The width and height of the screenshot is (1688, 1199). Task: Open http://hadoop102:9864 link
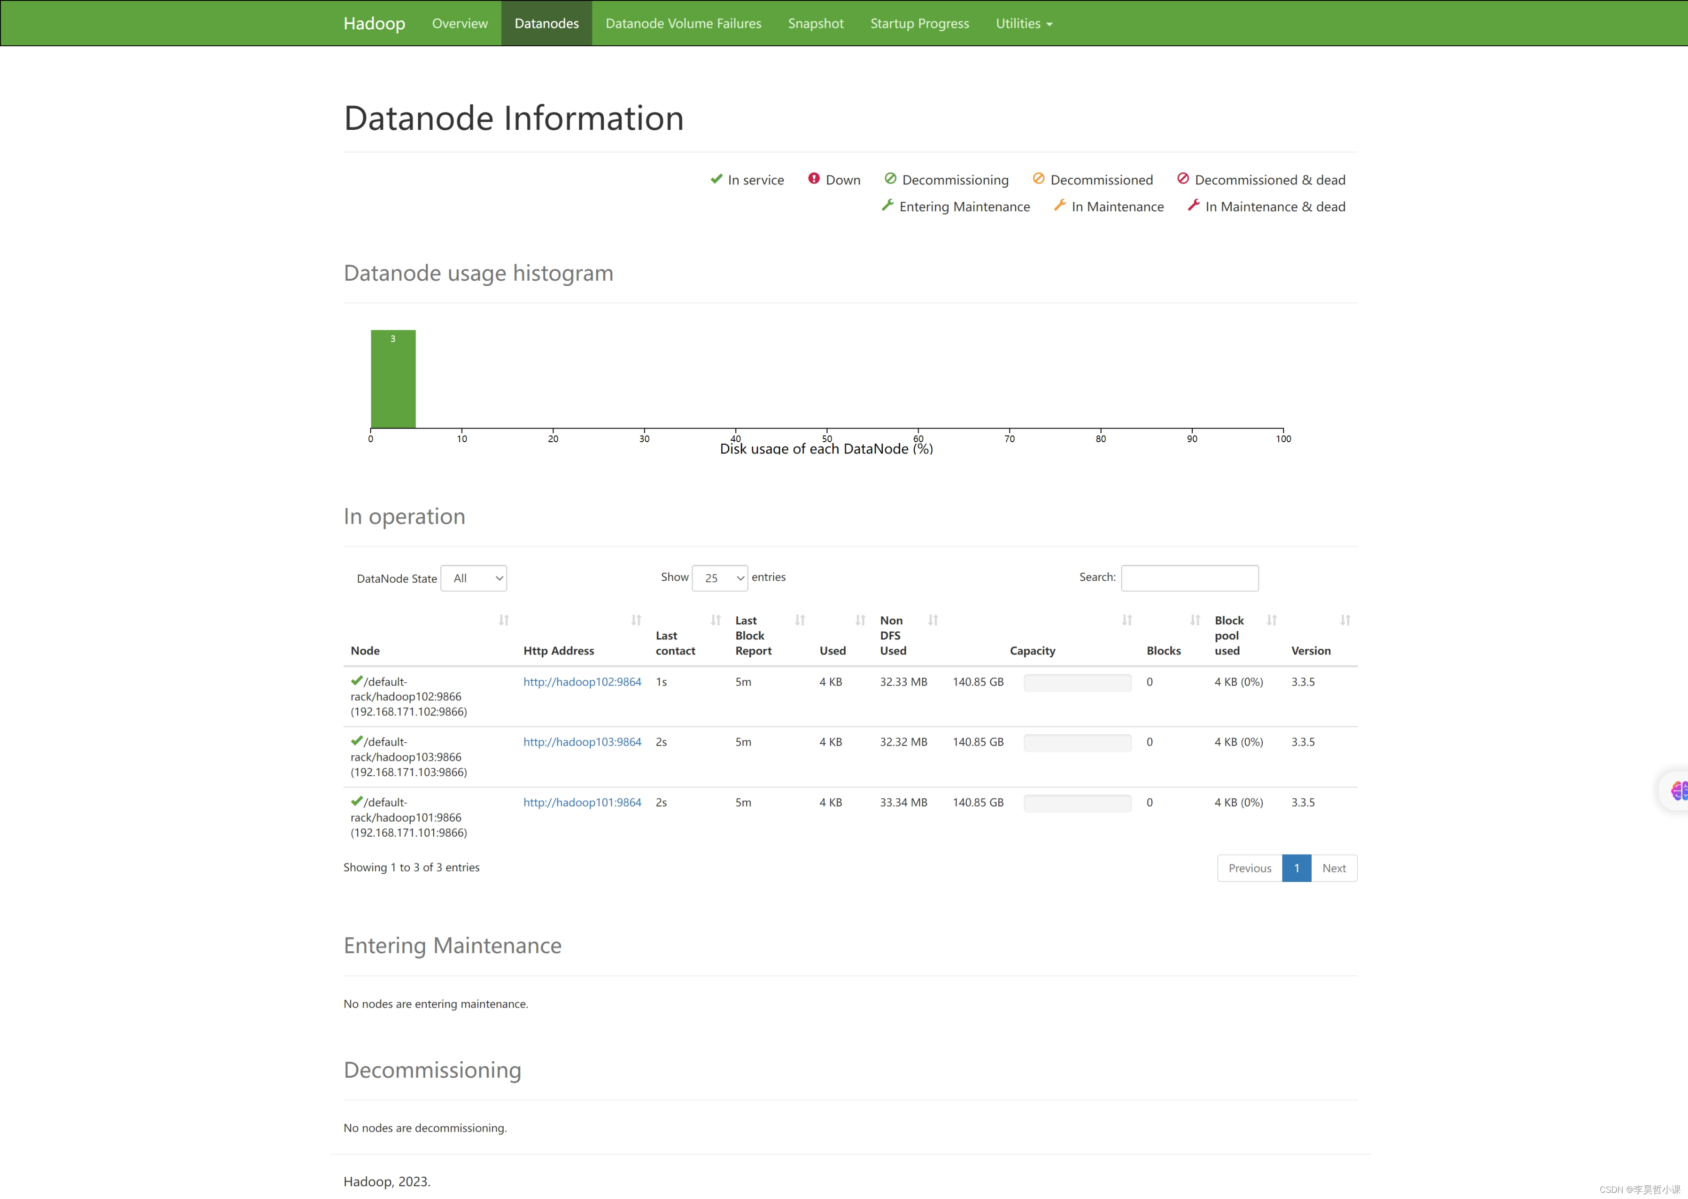tap(582, 681)
